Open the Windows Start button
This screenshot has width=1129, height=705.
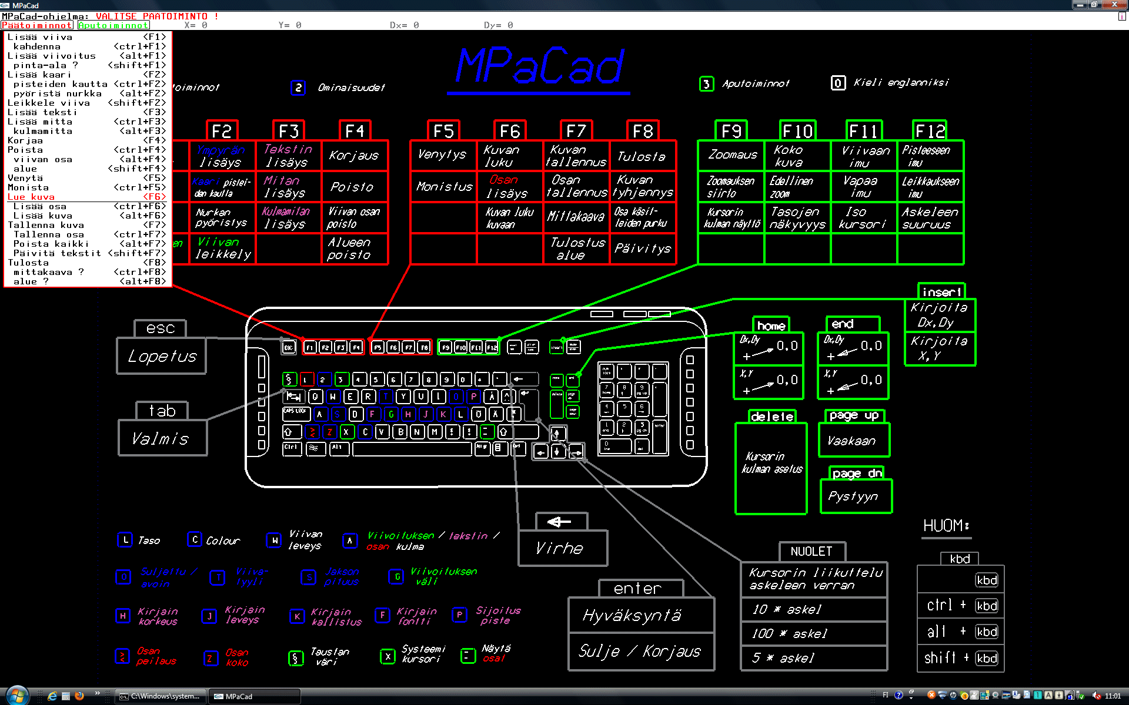click(x=16, y=696)
